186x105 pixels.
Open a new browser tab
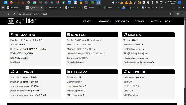pyautogui.click(x=162, y=8)
